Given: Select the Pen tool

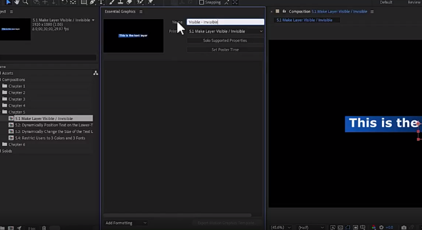Looking at the screenshot, I should (93, 2).
